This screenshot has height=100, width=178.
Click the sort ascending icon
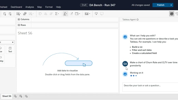point(46,14)
